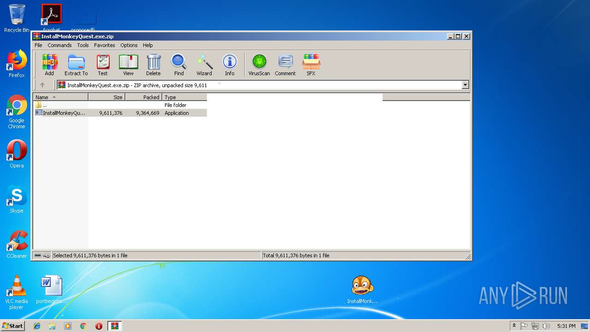
Task: Click the volume speaker tray icon
Action: [546, 326]
